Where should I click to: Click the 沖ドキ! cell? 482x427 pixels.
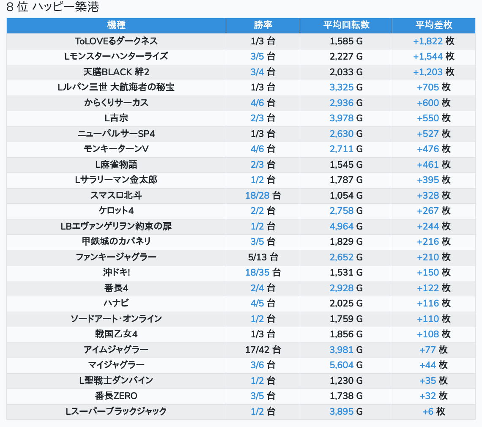(116, 272)
